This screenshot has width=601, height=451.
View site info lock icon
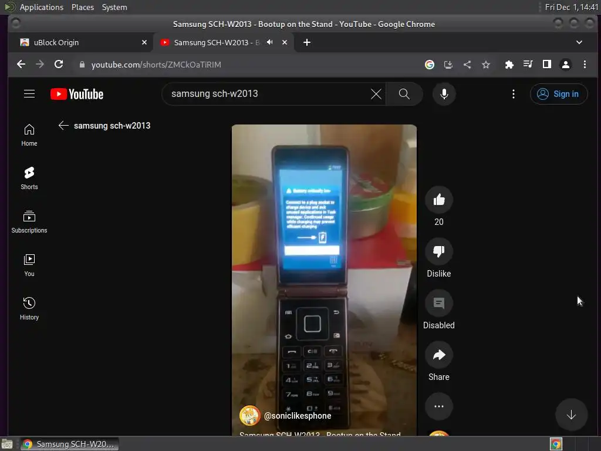coord(82,65)
